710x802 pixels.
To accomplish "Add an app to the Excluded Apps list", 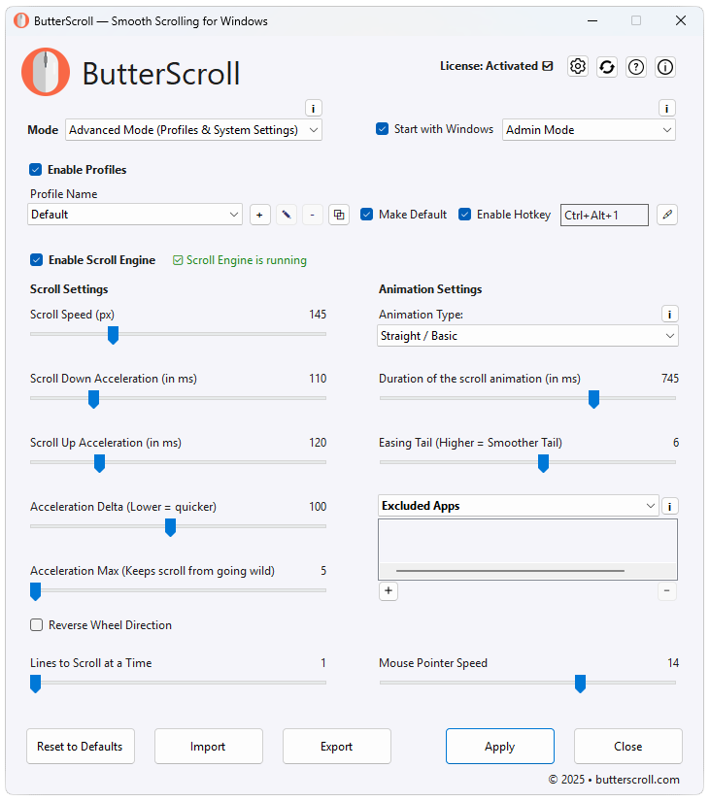I will click(x=389, y=590).
